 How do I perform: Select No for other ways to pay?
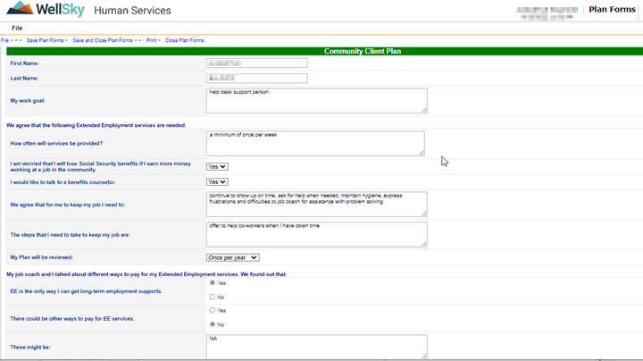tap(213, 324)
